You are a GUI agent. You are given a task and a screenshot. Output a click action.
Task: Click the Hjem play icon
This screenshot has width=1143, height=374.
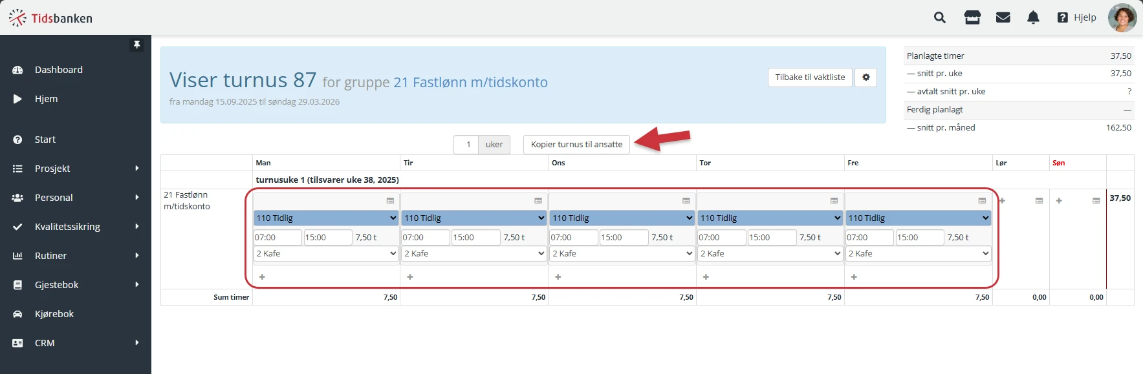tap(17, 99)
